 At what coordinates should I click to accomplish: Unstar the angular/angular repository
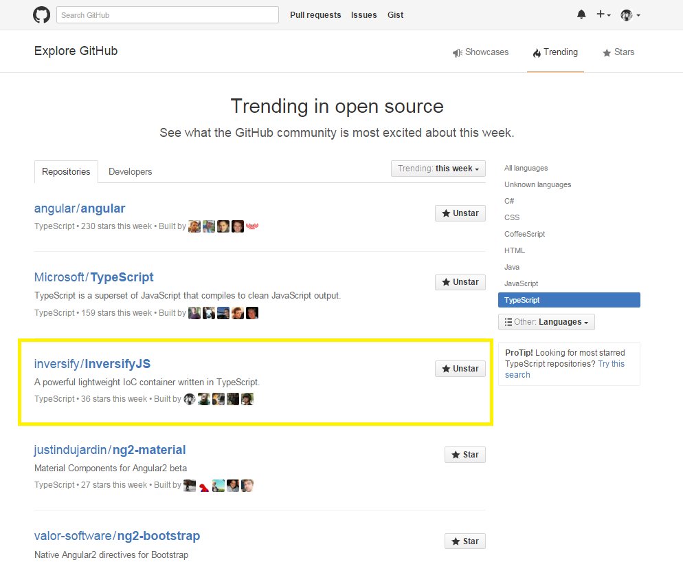pyautogui.click(x=460, y=213)
